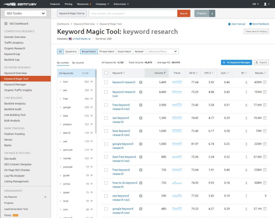Screen dimensions: 275x218
Task: Check the 'keyword research tool' row checkbox
Action: [106, 92]
